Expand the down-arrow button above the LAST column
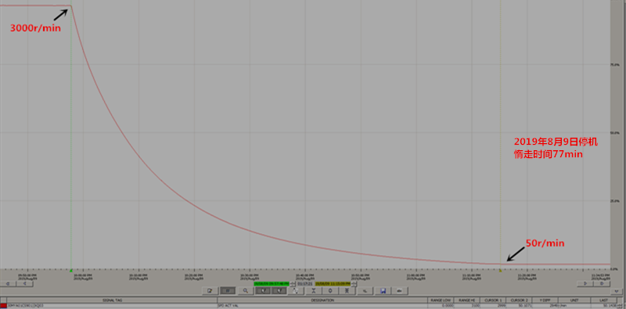This screenshot has height=309, width=626. coord(617,292)
